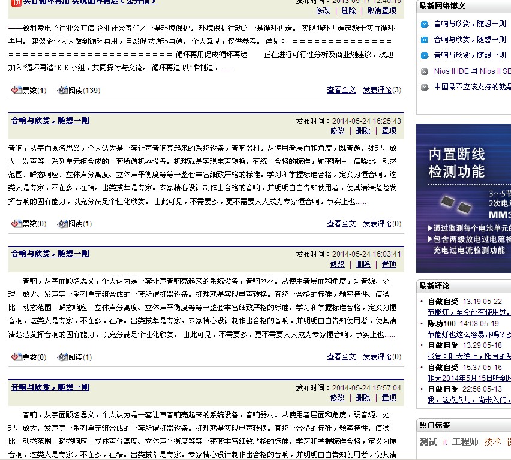Open comment link 报告：昨天晚上，阳台的
This screenshot has width=511, height=460.
click(x=469, y=356)
